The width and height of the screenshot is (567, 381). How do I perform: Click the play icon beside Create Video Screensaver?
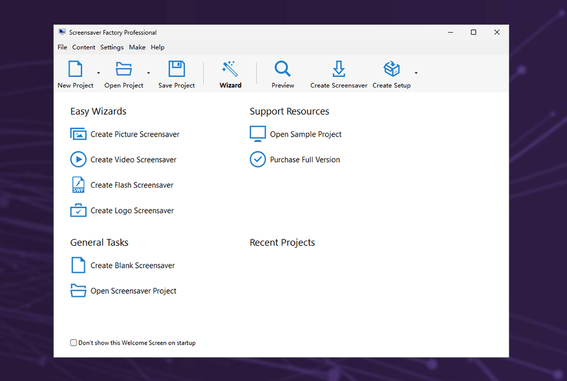click(x=78, y=159)
